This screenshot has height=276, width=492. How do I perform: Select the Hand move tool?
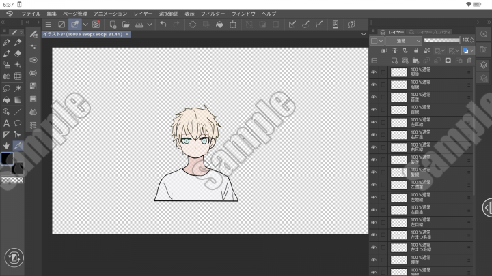[6, 145]
